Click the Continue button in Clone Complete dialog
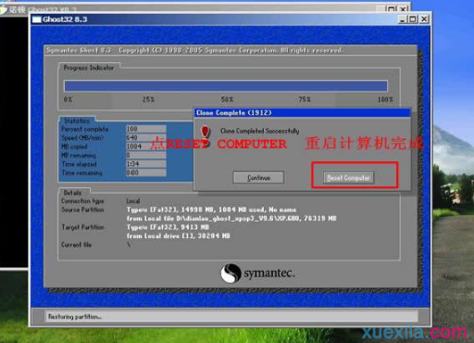The width and height of the screenshot is (474, 343). [x=258, y=178]
